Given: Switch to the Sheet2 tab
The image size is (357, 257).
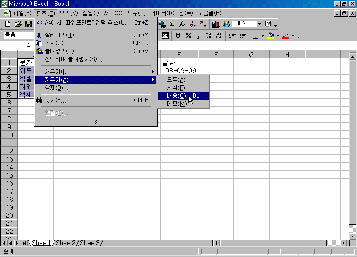Looking at the screenshot, I should (65, 243).
